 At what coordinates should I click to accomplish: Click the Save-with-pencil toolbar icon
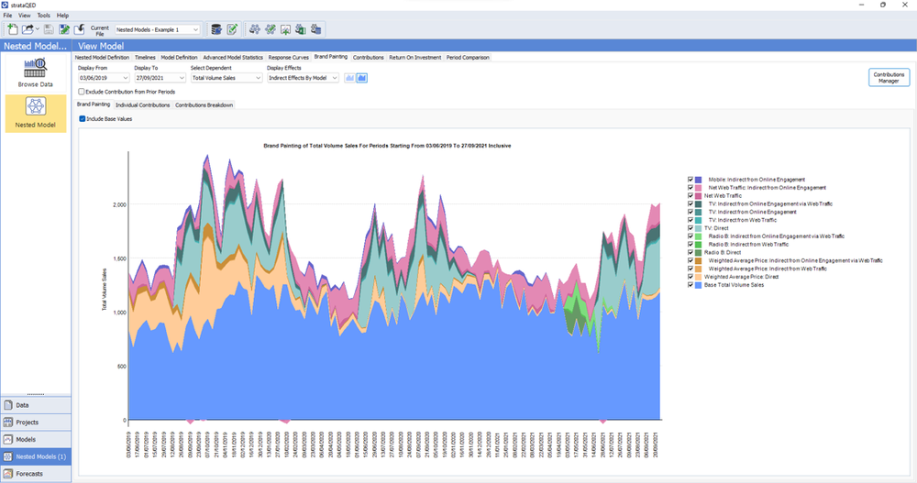click(x=64, y=29)
